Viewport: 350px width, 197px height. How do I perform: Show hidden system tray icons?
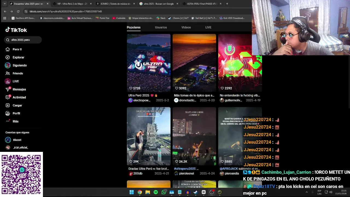(307, 192)
